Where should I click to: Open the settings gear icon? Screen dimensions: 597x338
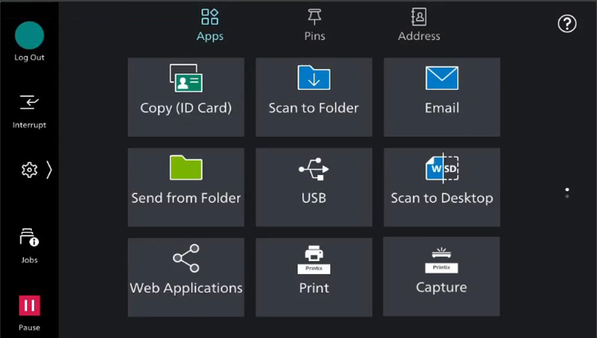[x=29, y=170]
